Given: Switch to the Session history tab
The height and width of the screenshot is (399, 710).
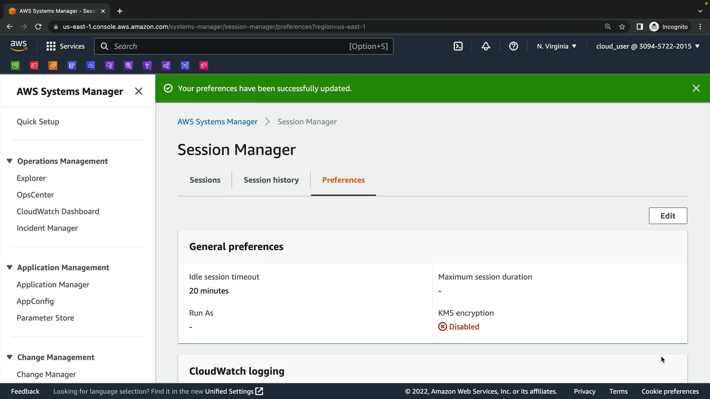Looking at the screenshot, I should coord(271,180).
